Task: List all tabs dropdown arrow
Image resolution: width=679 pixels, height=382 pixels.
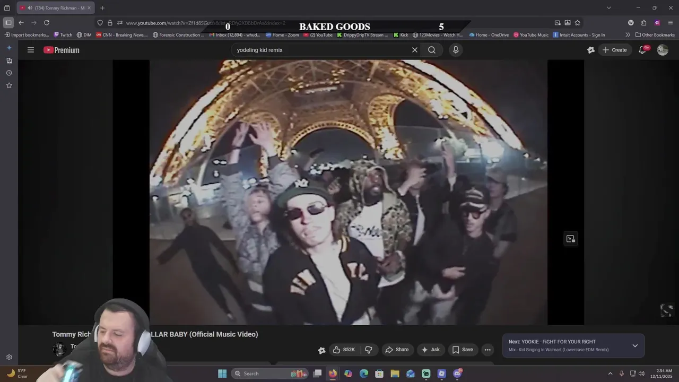Action: pyautogui.click(x=609, y=8)
